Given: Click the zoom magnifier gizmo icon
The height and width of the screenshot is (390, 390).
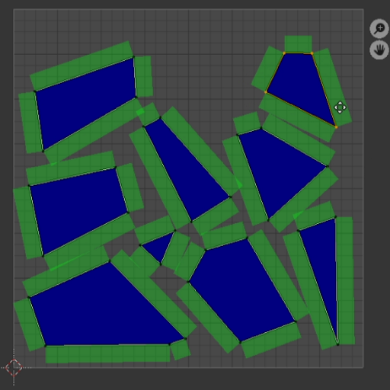Looking at the screenshot, I should (x=379, y=28).
